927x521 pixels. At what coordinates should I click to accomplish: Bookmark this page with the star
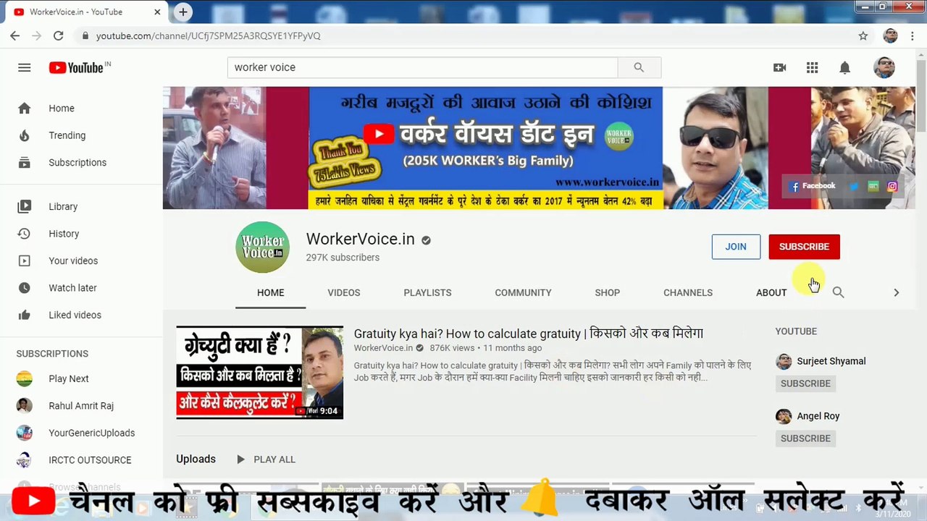863,35
